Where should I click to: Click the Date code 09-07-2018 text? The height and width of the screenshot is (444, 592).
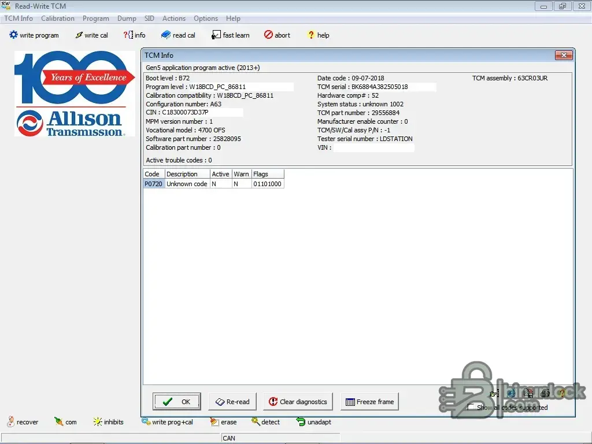click(x=350, y=78)
